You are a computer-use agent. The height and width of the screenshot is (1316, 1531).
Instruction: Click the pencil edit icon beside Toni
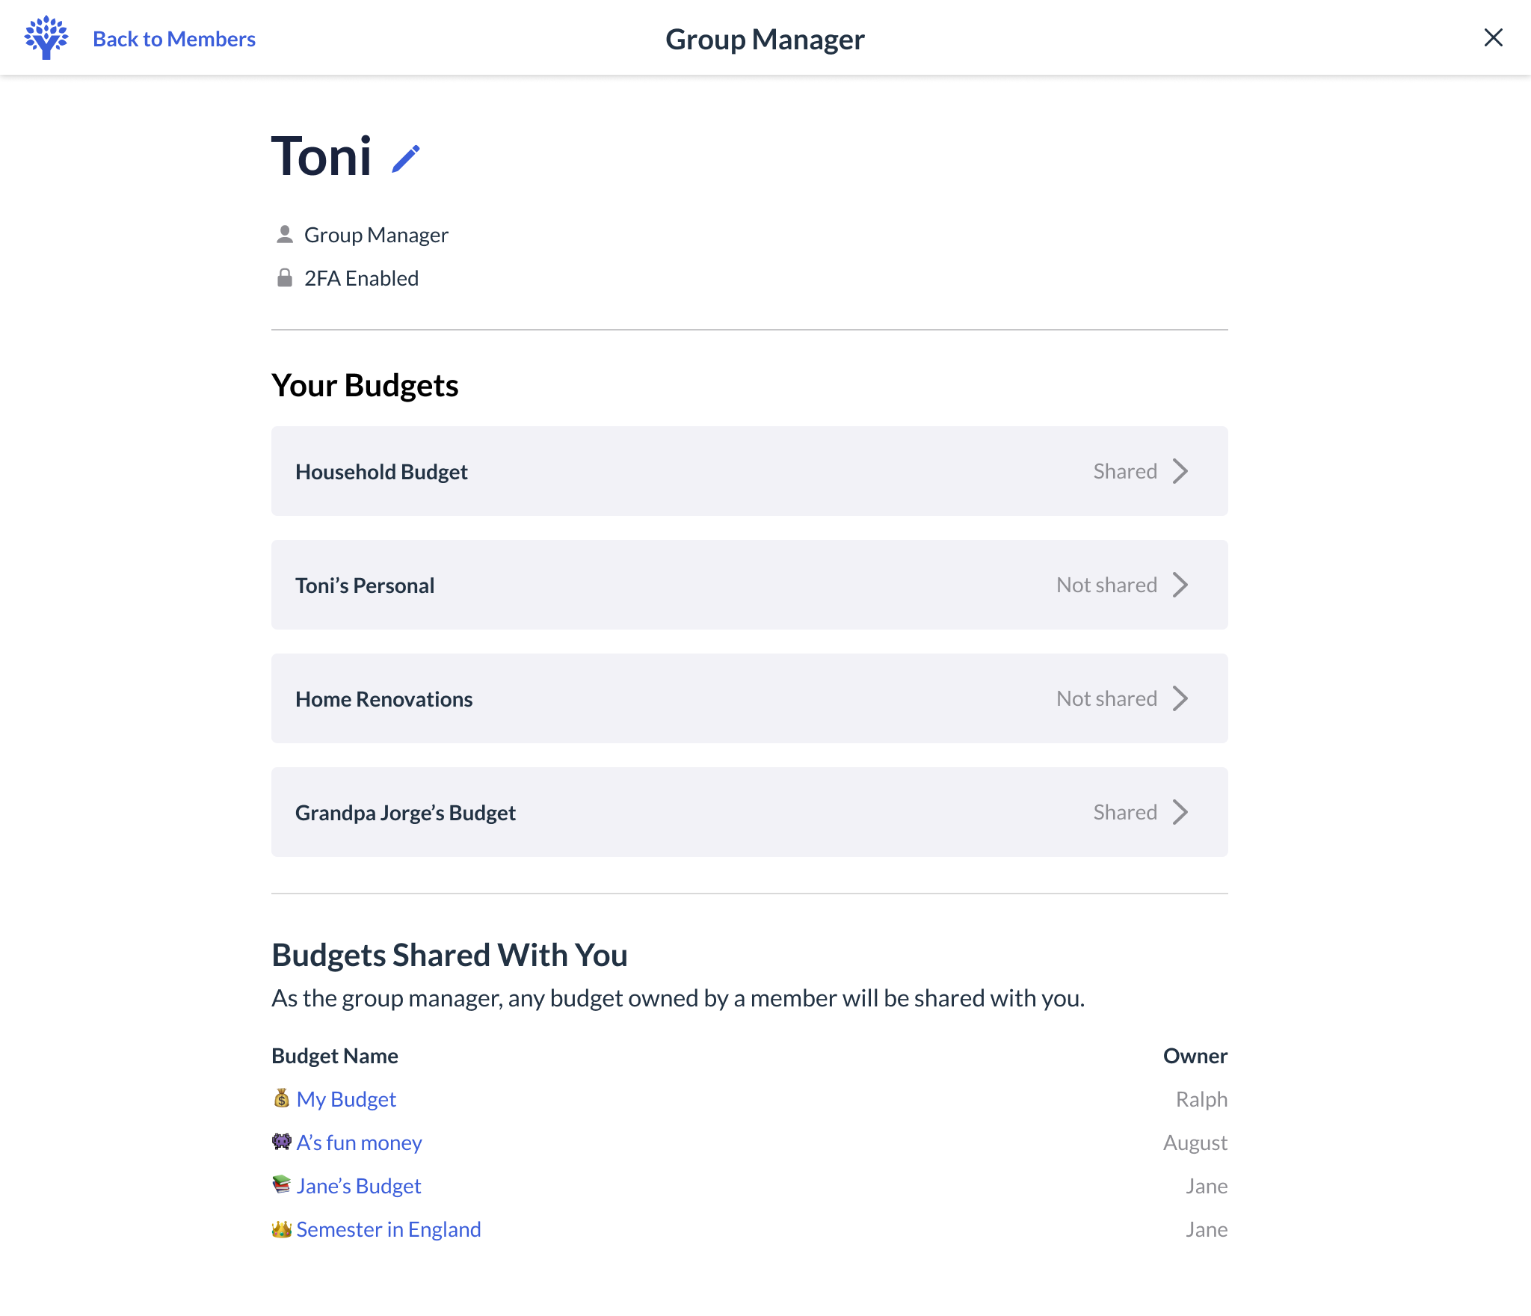pyautogui.click(x=406, y=159)
